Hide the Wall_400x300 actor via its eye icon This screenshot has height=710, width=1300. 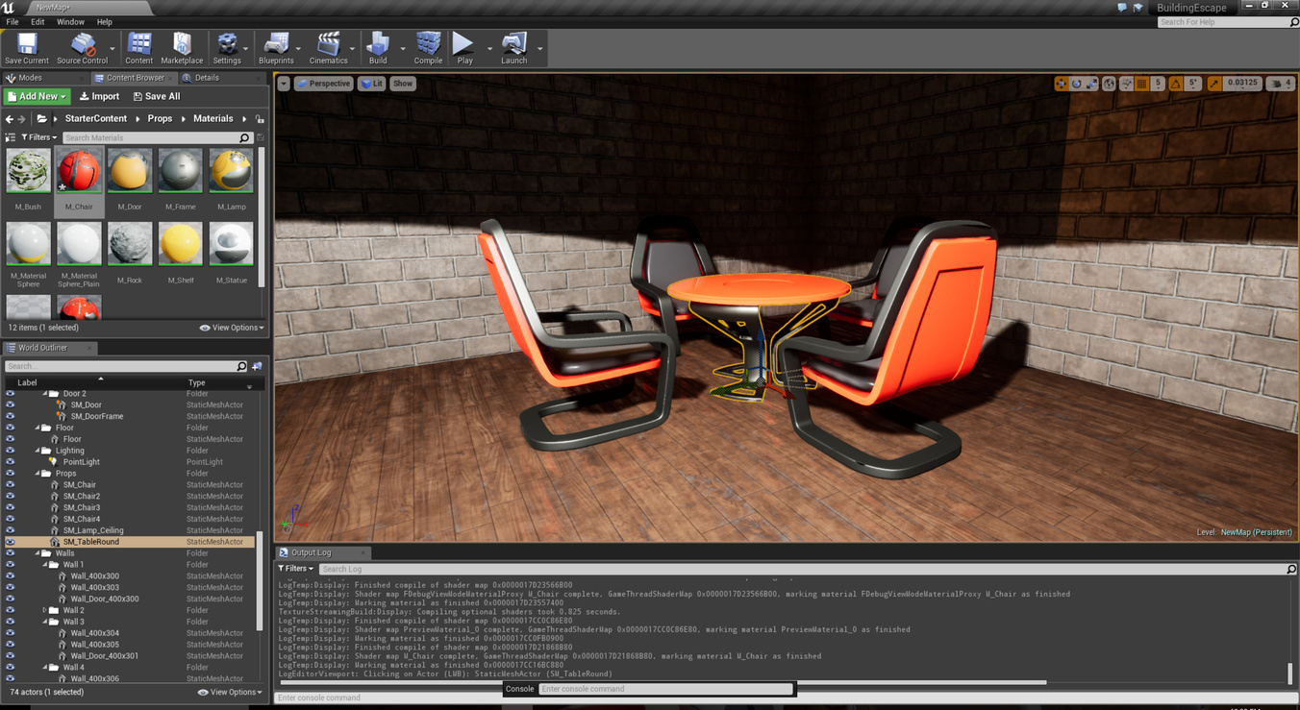coord(11,576)
